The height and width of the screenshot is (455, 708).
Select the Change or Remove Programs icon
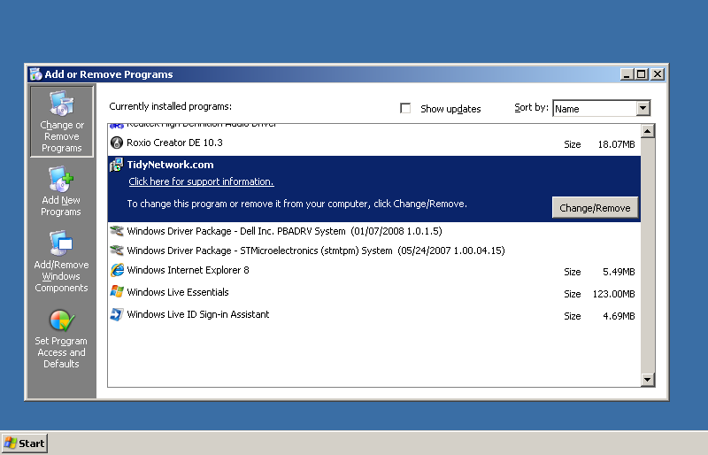pos(62,104)
